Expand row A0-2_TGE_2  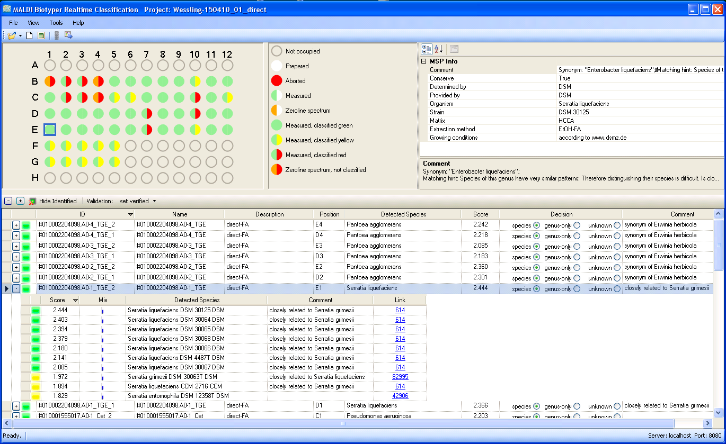(16, 267)
